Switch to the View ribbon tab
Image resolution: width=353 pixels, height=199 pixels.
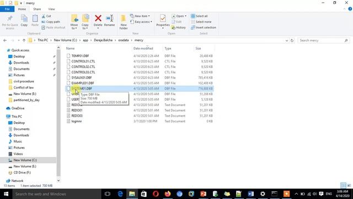51,9
